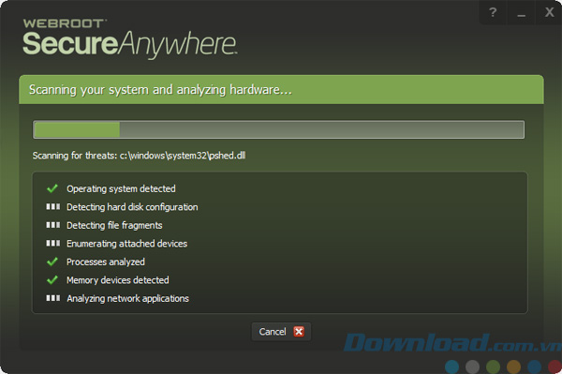Select the 'Processes analyzed' text
The height and width of the screenshot is (374, 562).
pos(106,262)
